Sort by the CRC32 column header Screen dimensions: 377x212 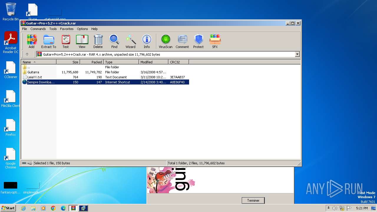point(178,62)
